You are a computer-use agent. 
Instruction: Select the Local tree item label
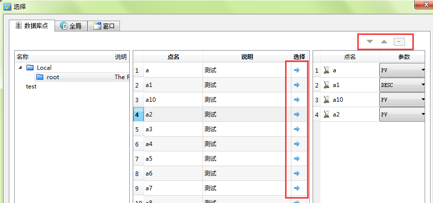pos(44,68)
